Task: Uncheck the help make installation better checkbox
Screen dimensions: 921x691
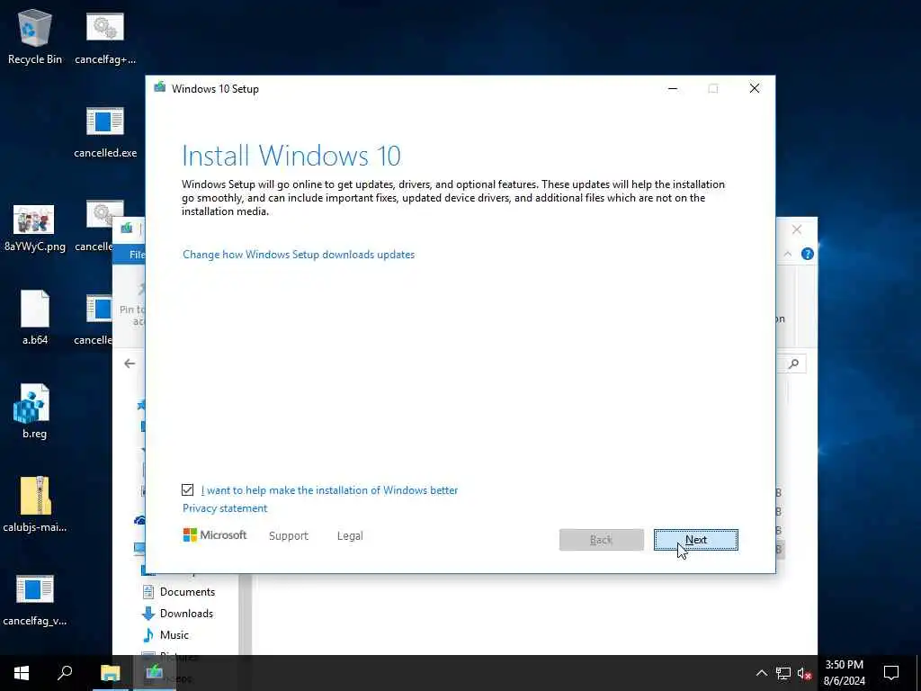Action: point(187,489)
